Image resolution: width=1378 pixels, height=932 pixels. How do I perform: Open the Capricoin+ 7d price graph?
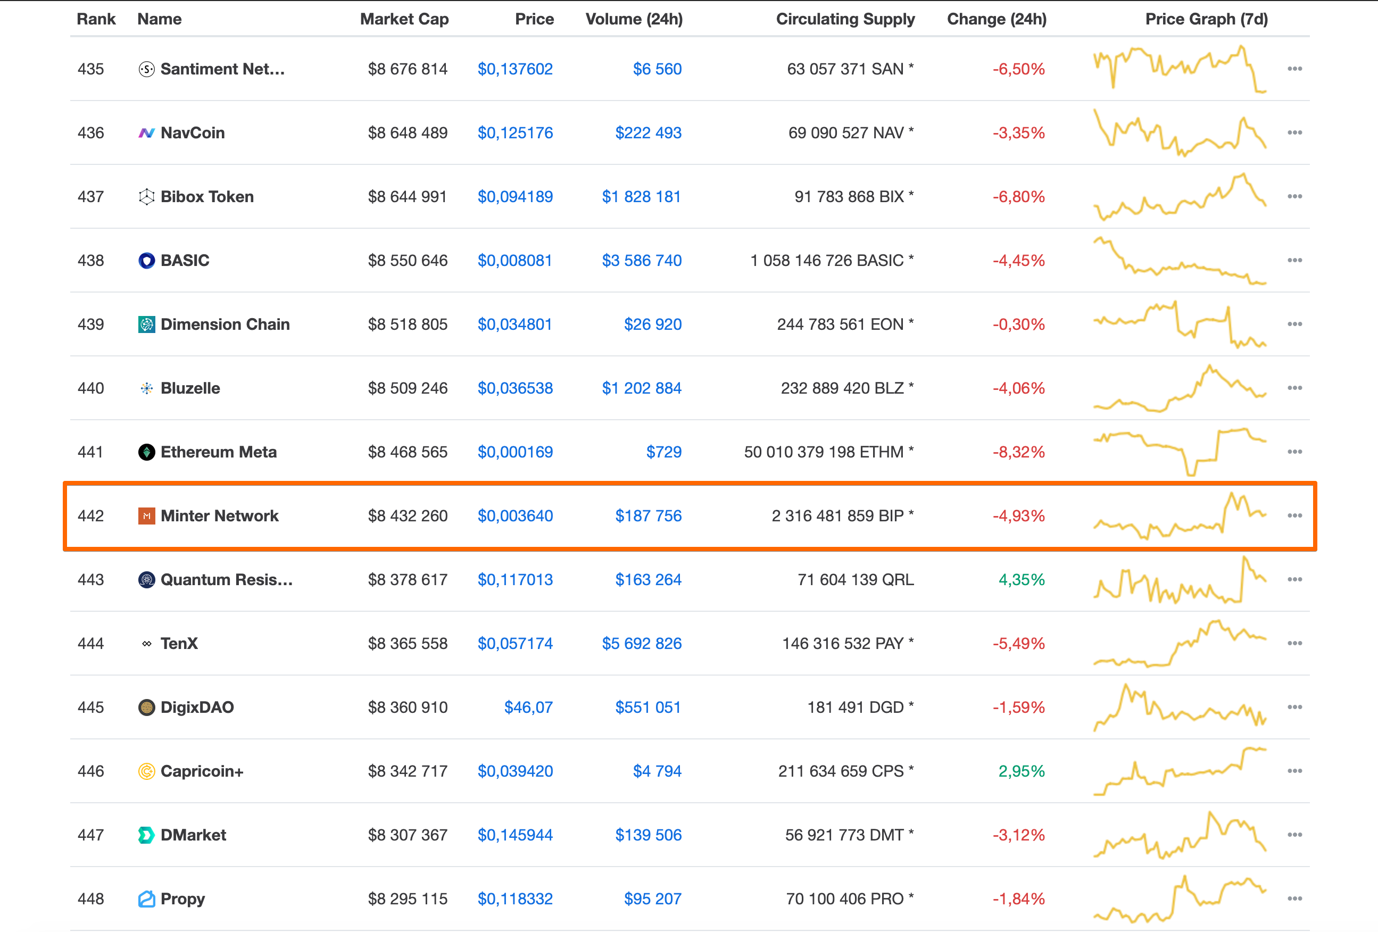pyautogui.click(x=1180, y=771)
